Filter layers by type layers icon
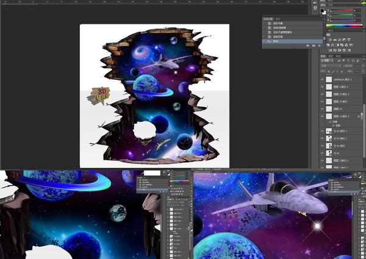The height and width of the screenshot is (259, 366). (348, 60)
